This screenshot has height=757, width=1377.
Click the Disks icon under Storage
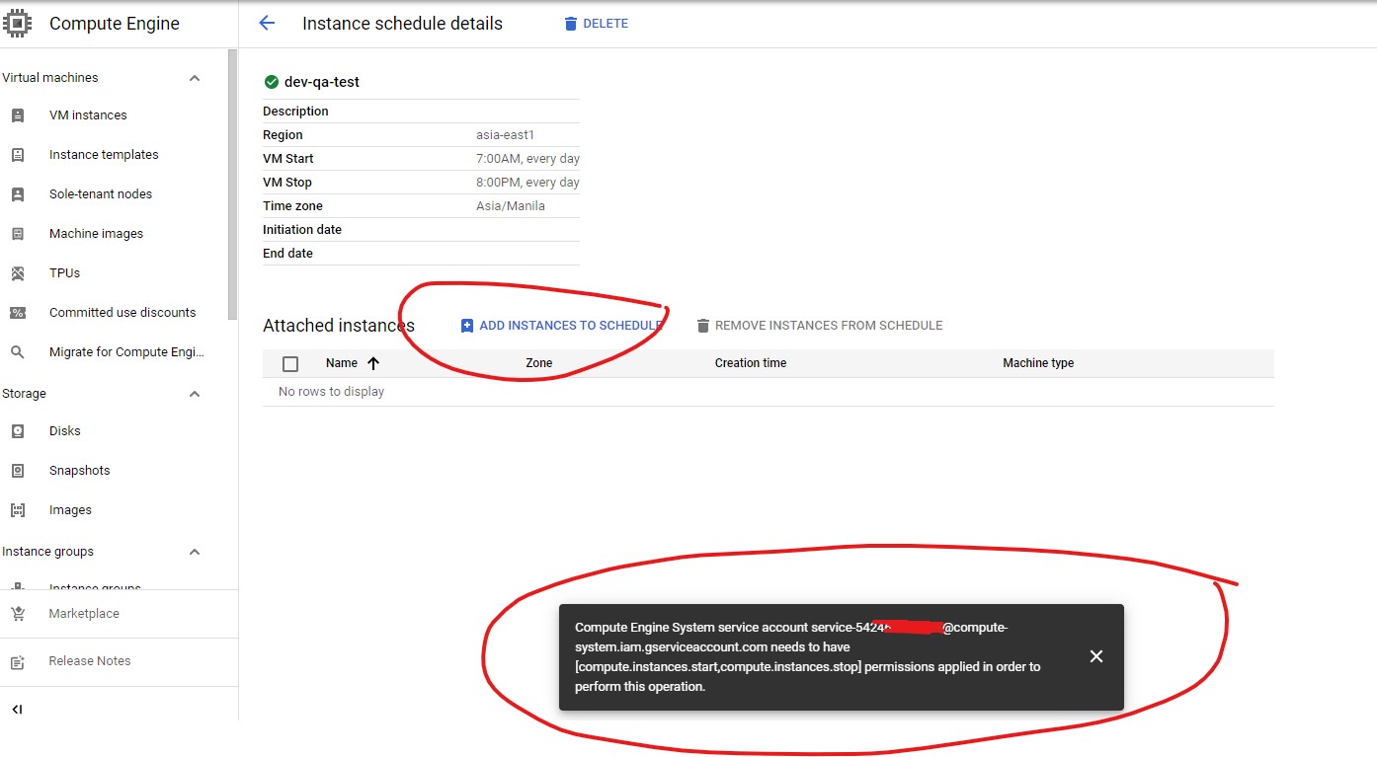[x=18, y=430]
